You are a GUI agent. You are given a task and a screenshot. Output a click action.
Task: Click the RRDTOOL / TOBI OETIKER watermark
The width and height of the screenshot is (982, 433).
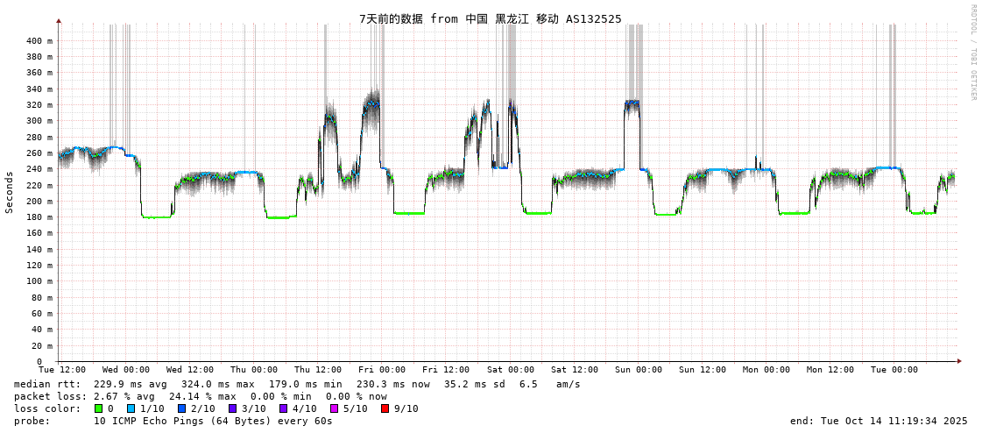click(972, 53)
